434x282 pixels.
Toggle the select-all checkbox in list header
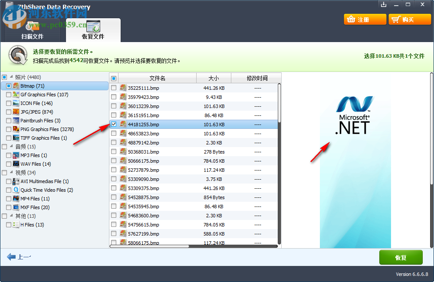pyautogui.click(x=114, y=78)
